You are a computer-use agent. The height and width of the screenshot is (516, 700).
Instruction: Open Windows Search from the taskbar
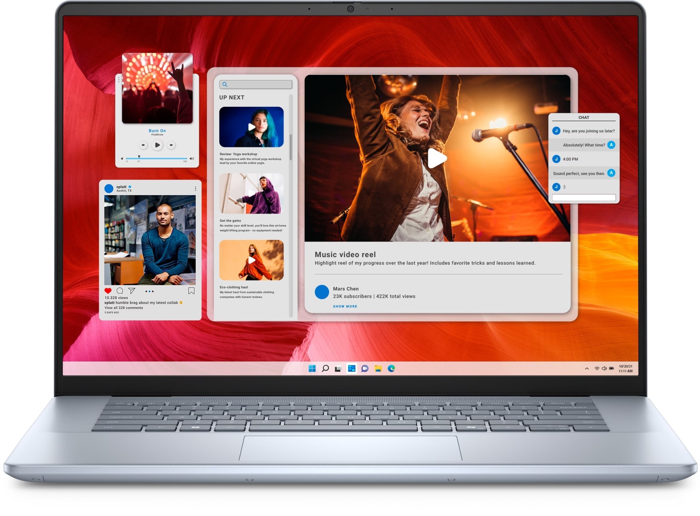tap(326, 369)
